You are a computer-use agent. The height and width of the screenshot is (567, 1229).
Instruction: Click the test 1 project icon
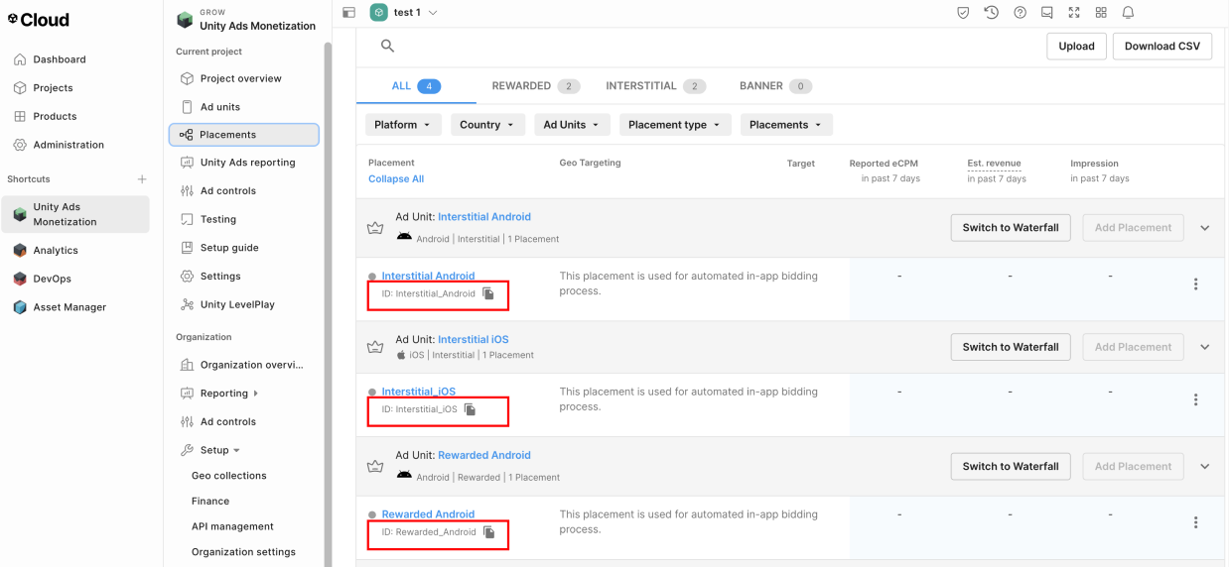(378, 12)
